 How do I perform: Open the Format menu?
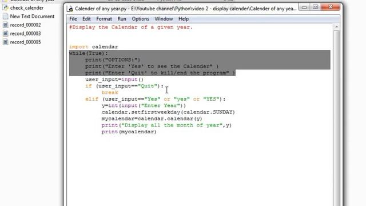pyautogui.click(x=104, y=19)
